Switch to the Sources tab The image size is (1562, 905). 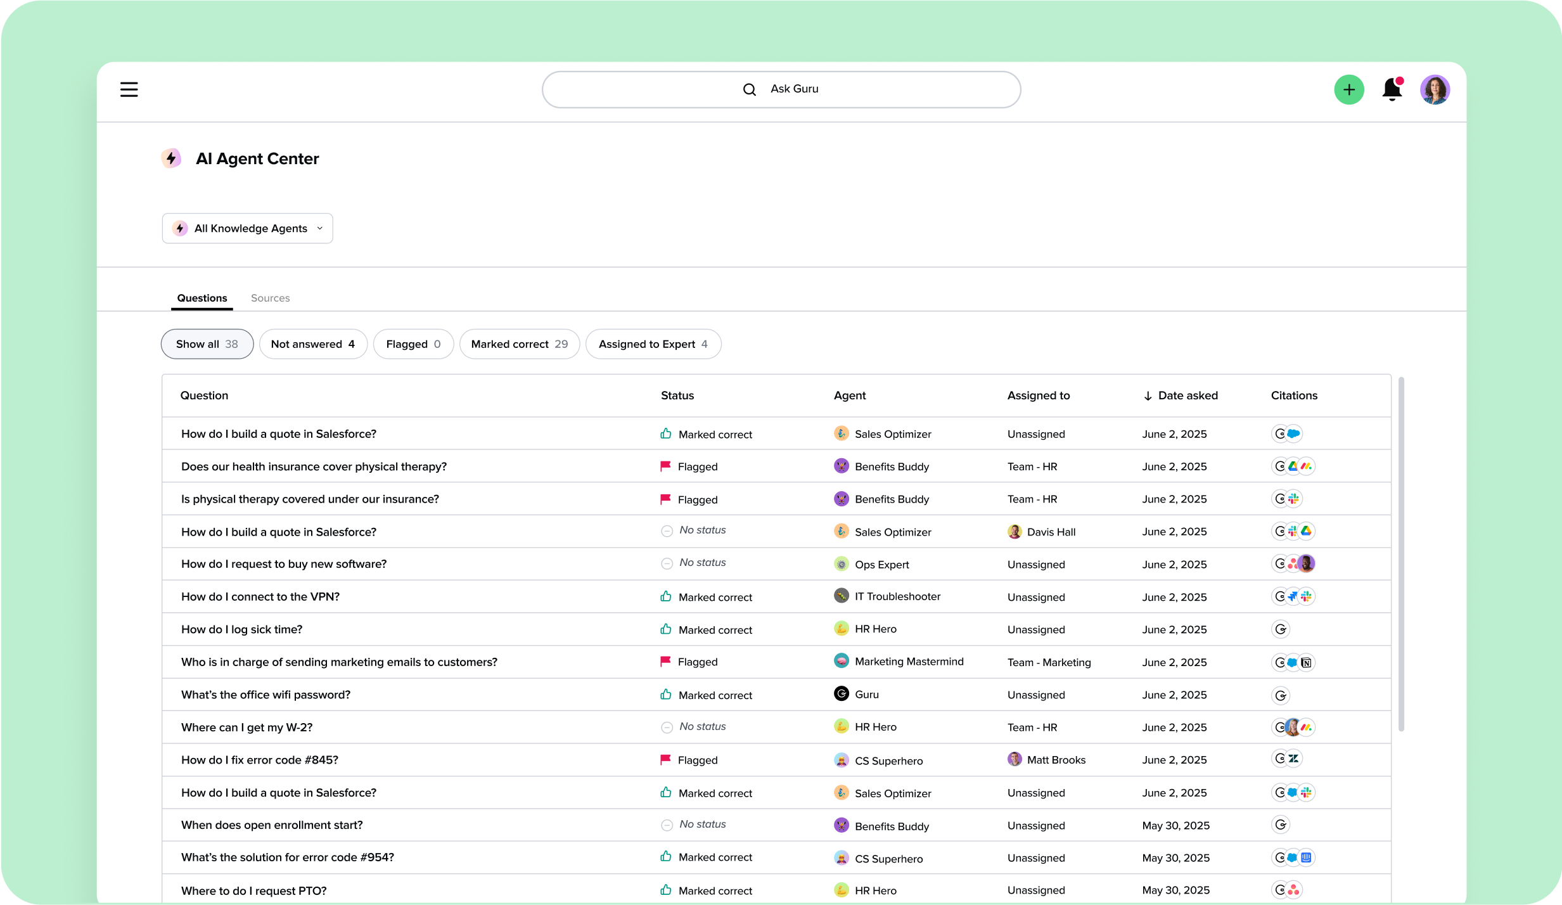click(270, 298)
